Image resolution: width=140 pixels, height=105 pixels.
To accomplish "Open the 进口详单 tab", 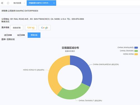I will click(8, 35).
